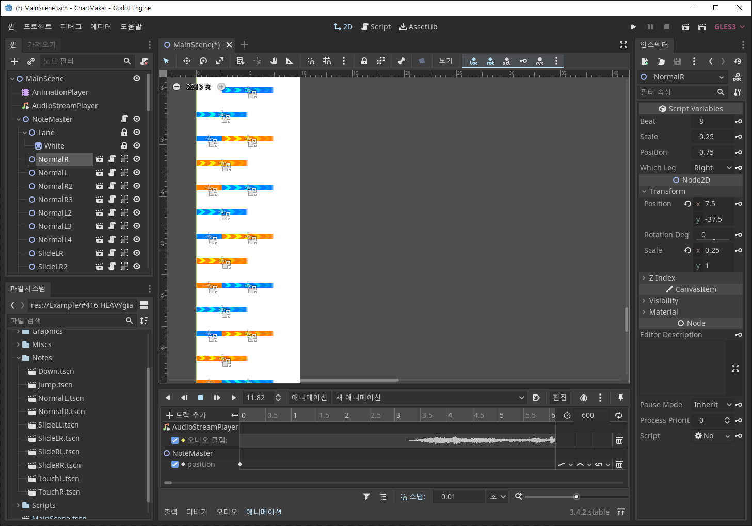Click the key icon beside Beat property

click(739, 121)
